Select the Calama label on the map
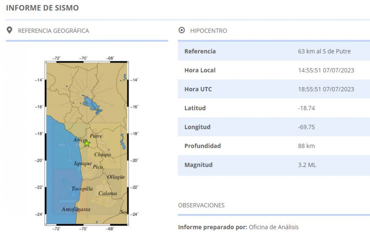The height and width of the screenshot is (241, 370). pos(108,193)
